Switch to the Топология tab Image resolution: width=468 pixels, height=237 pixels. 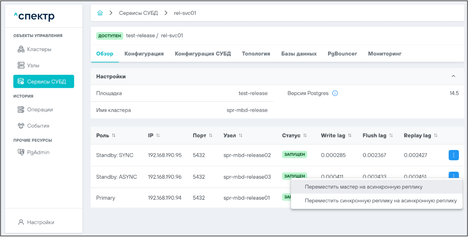coord(256,54)
